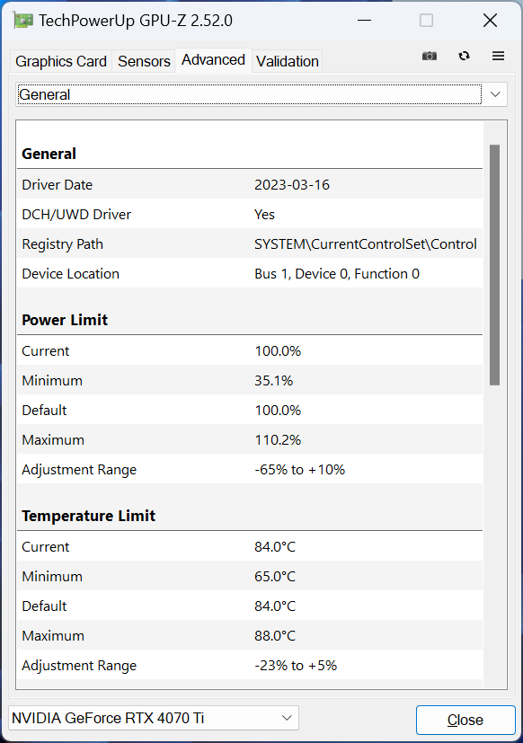Click the -23% to +5% adjustment range

coord(296,666)
